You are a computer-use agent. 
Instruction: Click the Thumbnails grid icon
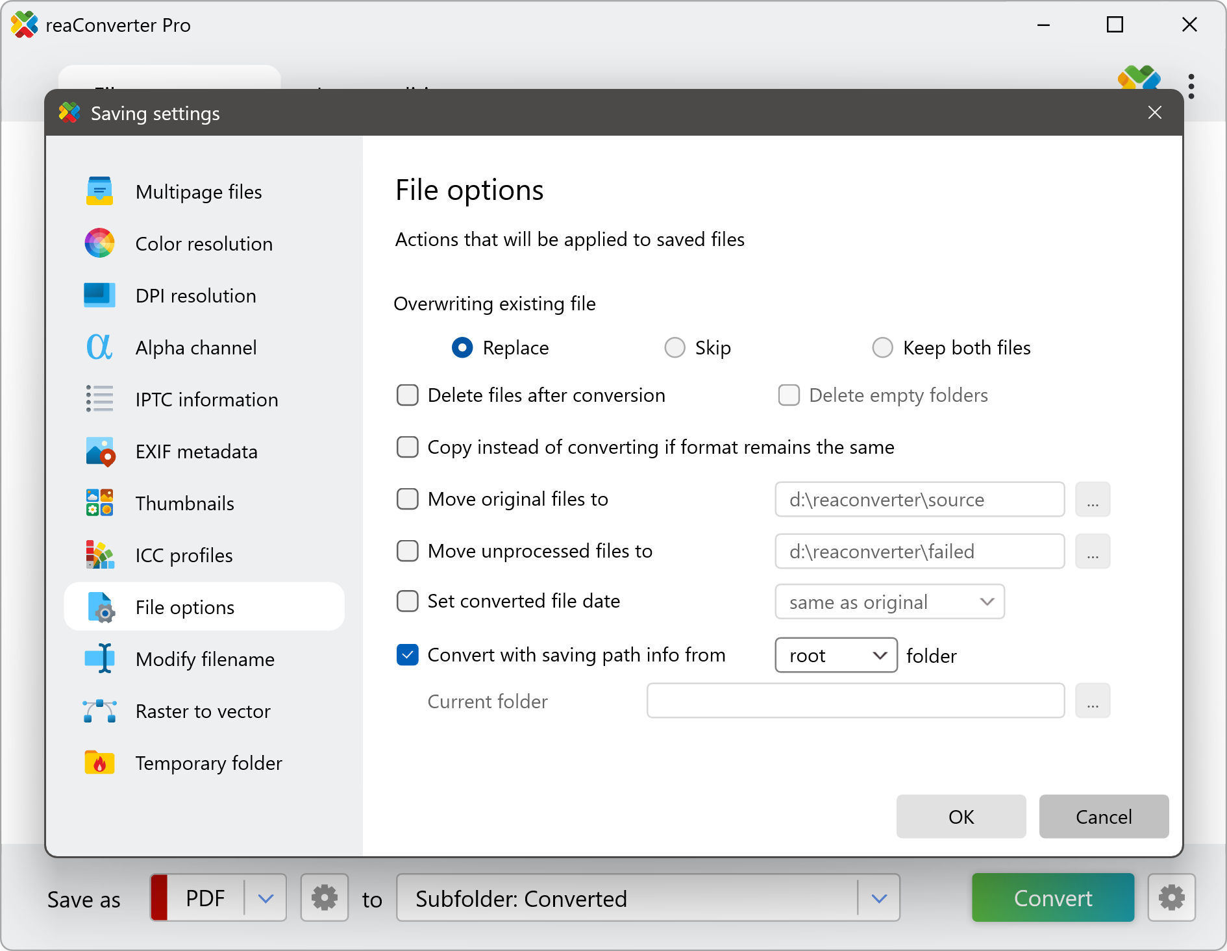(99, 503)
